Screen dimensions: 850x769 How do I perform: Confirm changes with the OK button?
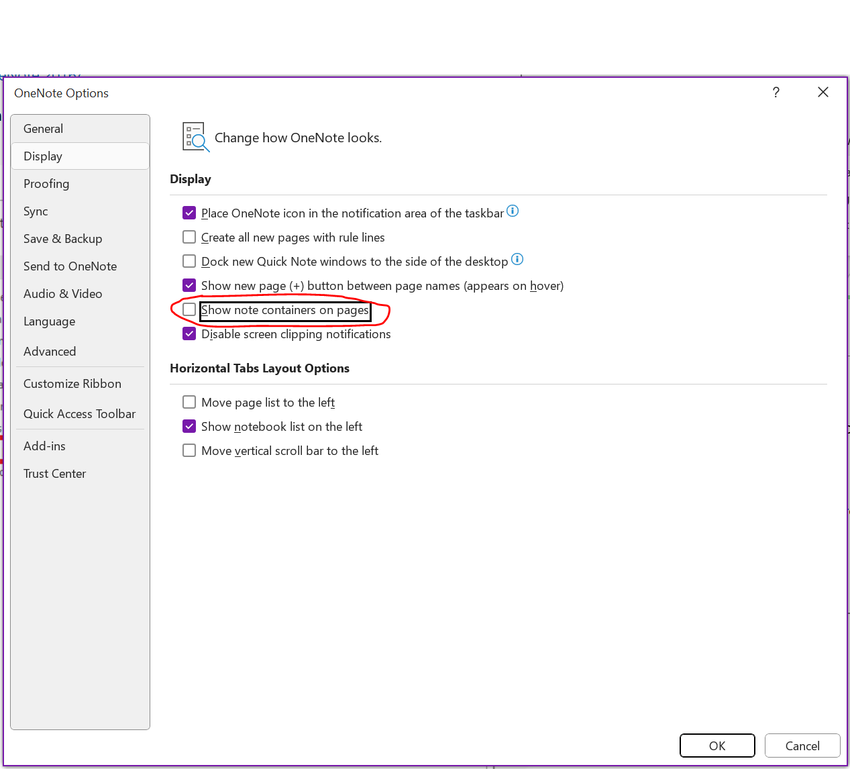[x=717, y=746]
